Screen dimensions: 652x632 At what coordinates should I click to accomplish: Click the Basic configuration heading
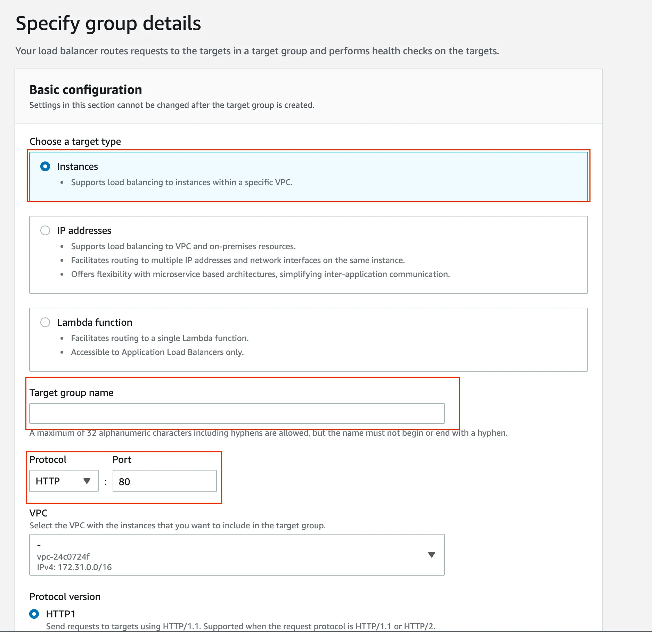pos(85,90)
